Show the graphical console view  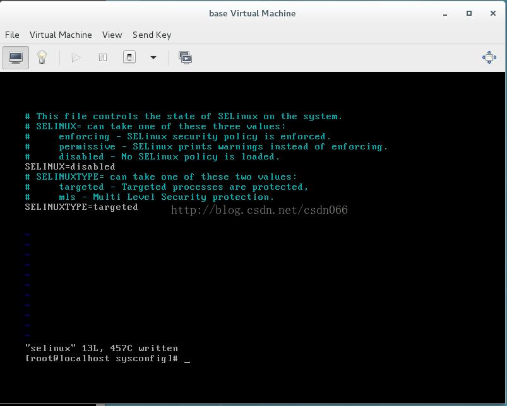click(16, 58)
